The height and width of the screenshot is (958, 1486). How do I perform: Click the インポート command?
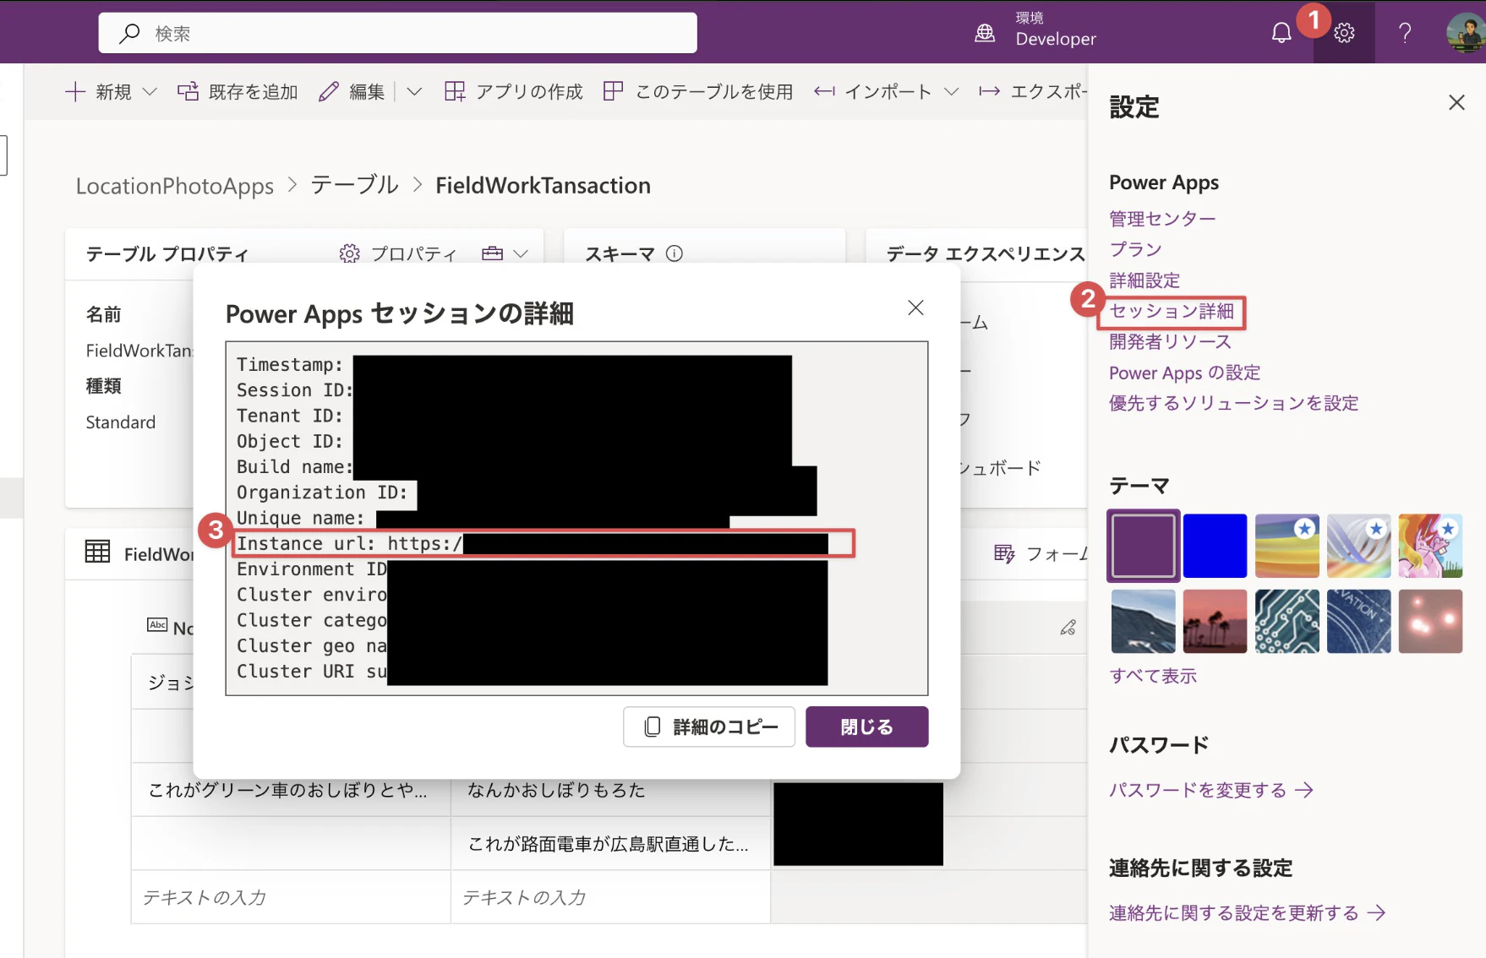[x=872, y=91]
